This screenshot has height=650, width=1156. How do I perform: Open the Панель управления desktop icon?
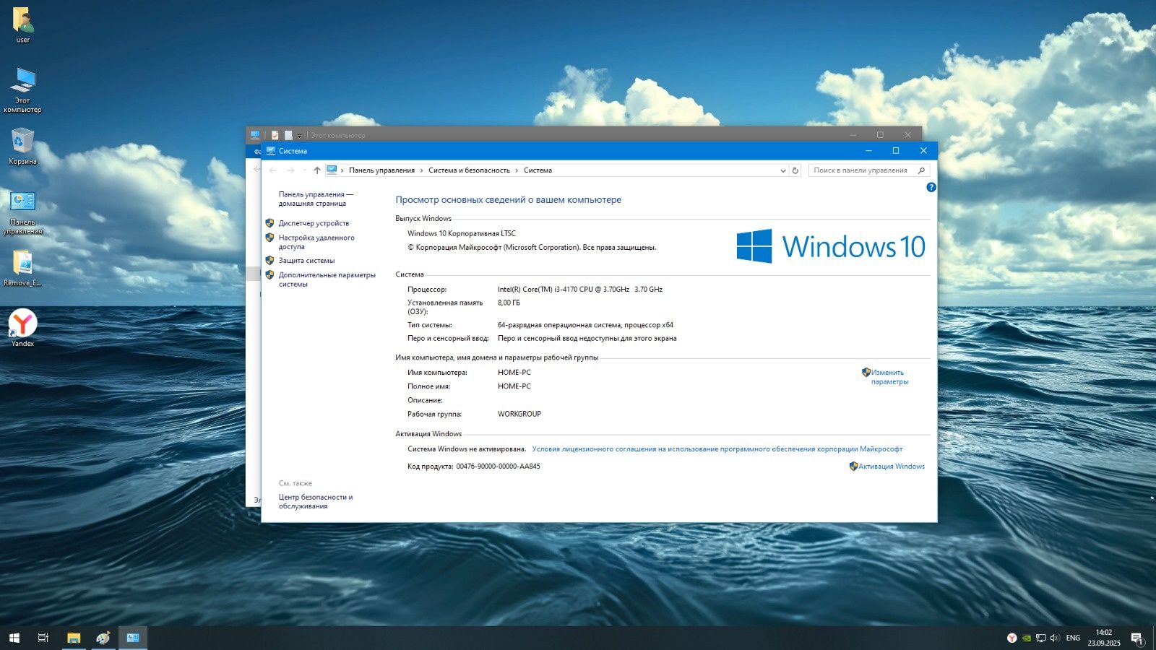(22, 212)
